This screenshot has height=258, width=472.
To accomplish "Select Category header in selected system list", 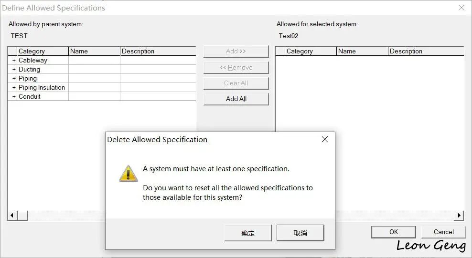I will pos(311,51).
